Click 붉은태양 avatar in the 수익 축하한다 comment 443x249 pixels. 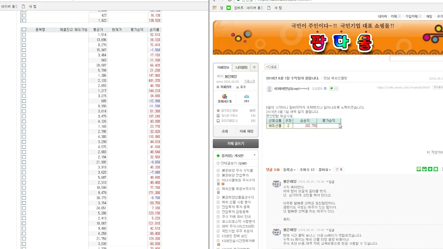(x=276, y=184)
